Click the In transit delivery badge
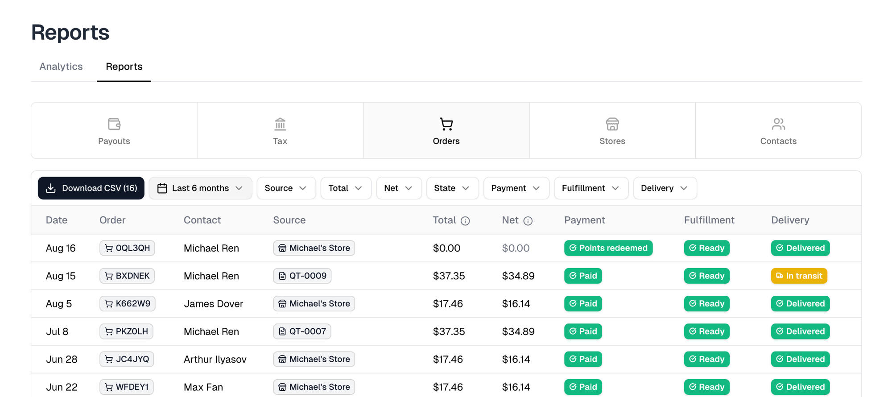The image size is (892, 397). pyautogui.click(x=799, y=276)
